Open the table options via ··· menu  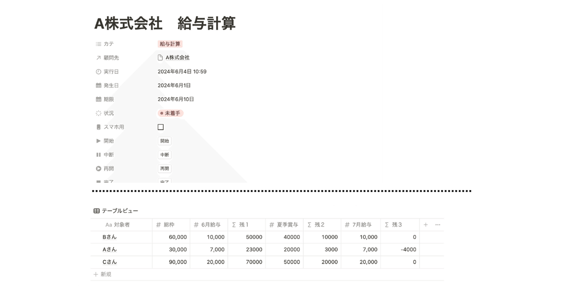pyautogui.click(x=438, y=225)
